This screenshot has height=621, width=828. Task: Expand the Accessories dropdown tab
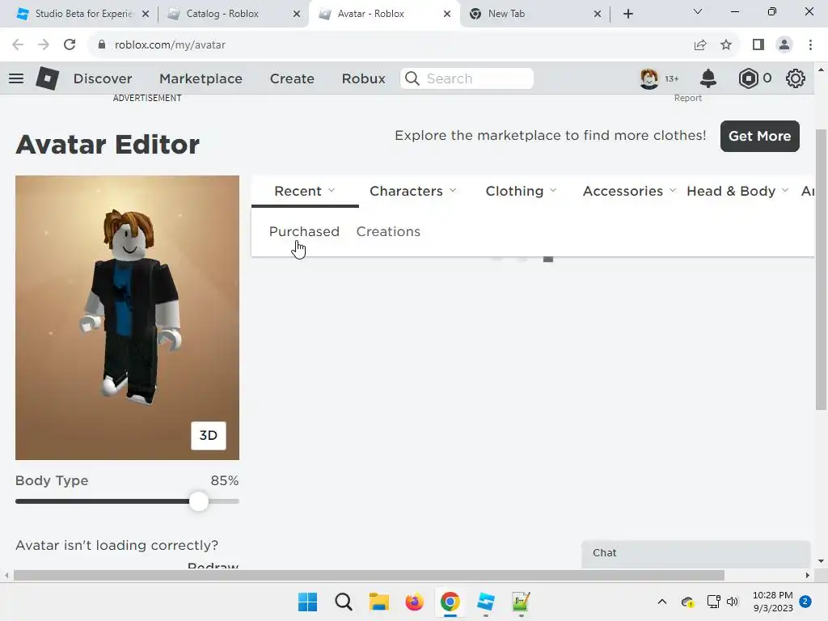click(x=629, y=191)
